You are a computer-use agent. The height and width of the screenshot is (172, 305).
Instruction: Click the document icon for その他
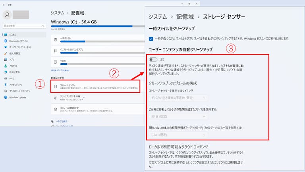coord(56,62)
